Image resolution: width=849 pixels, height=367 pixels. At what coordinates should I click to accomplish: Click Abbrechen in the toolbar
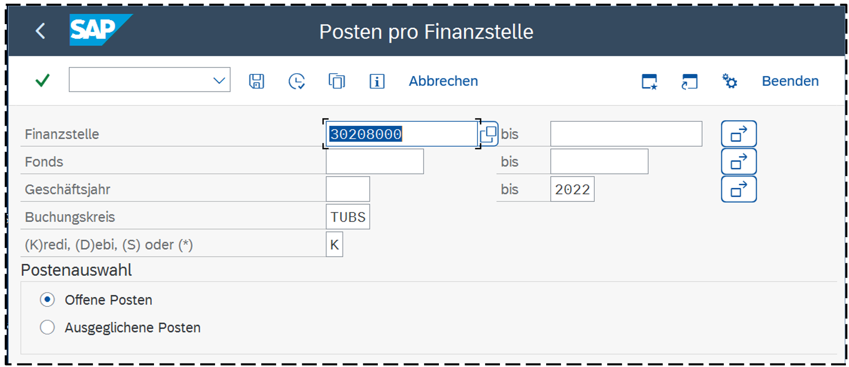pos(443,81)
